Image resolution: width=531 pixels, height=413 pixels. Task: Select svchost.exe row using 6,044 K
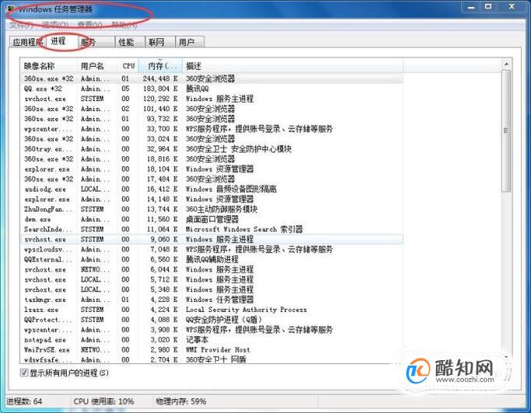pyautogui.click(x=212, y=270)
